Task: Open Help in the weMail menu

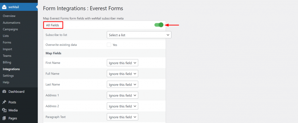Action: point(6,82)
